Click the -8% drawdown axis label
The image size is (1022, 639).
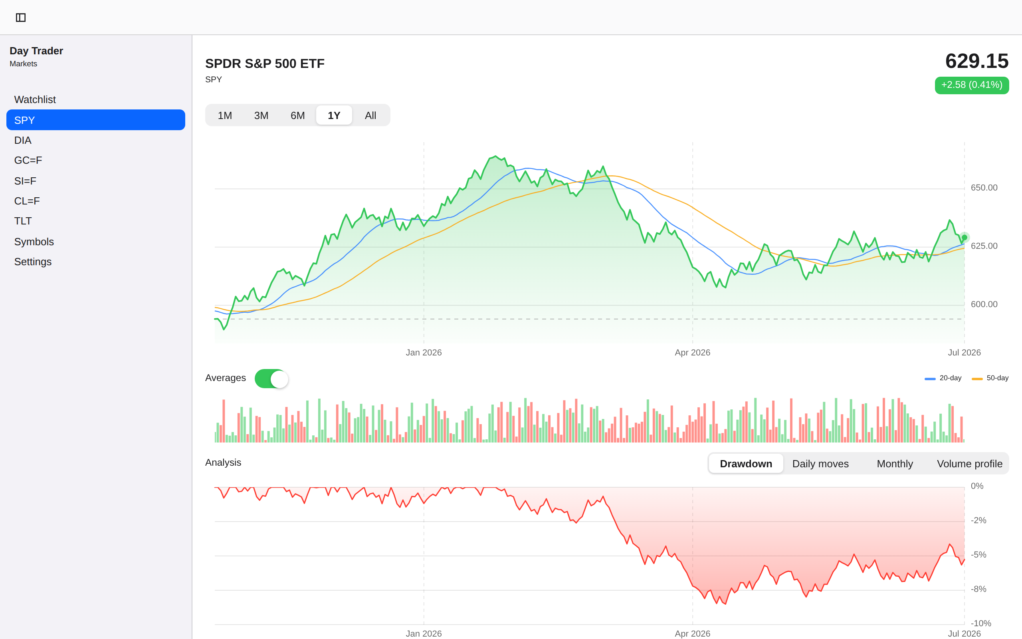coord(978,589)
